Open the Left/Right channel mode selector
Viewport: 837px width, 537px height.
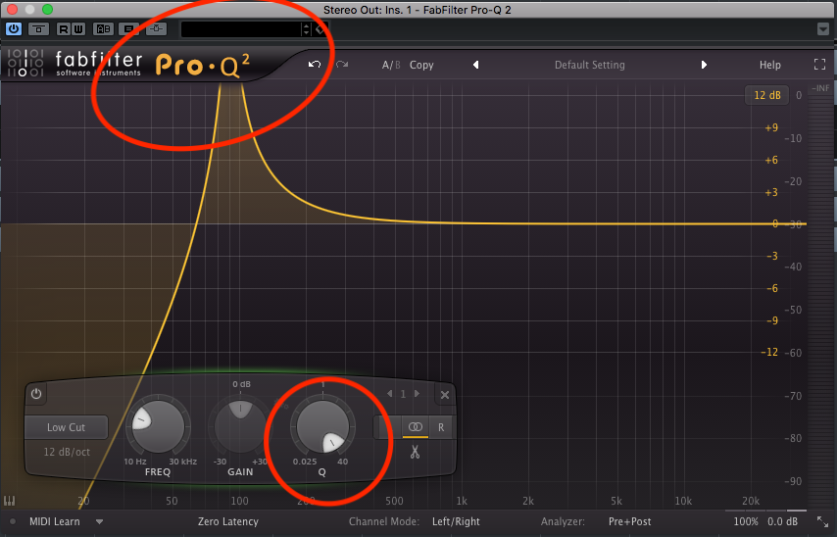456,521
